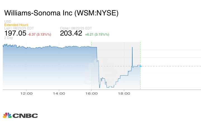Select the 2 Day range label
This screenshot has width=201, height=126.
point(8,38)
